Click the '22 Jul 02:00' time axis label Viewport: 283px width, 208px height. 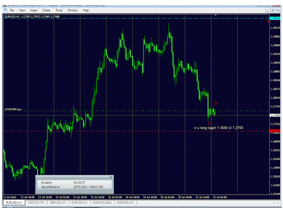pyautogui.click(x=220, y=197)
